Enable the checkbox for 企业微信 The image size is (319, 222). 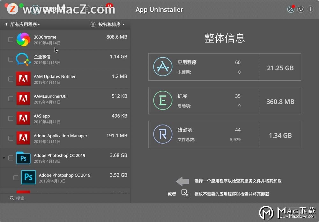tap(11, 59)
